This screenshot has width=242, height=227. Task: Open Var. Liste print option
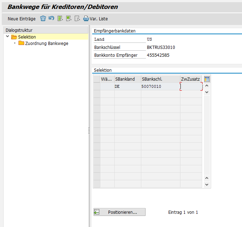tap(95, 19)
